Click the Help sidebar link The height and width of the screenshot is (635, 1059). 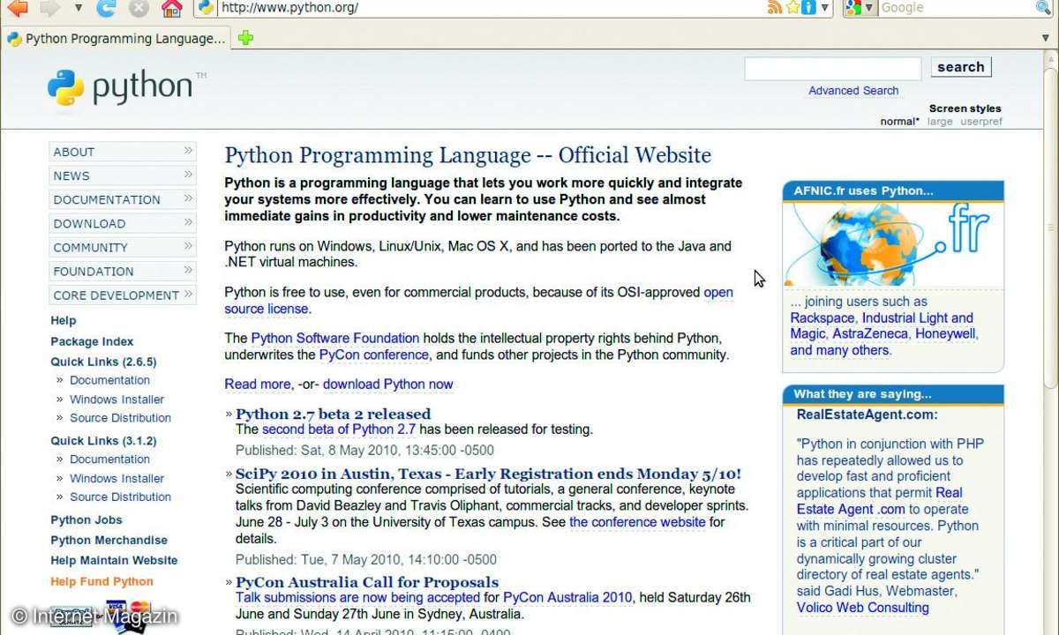(64, 320)
